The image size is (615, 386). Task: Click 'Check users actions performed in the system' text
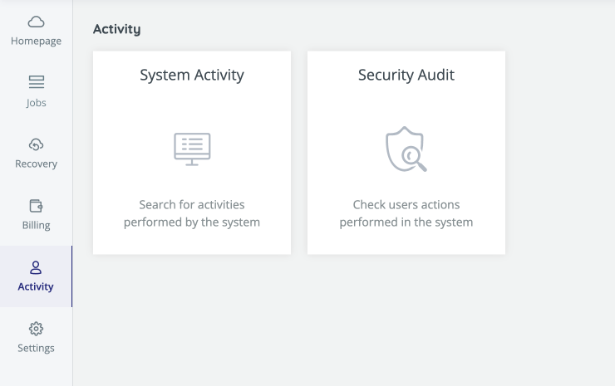coord(406,213)
